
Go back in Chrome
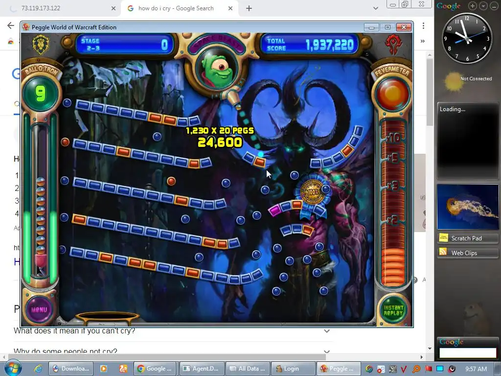point(11,25)
